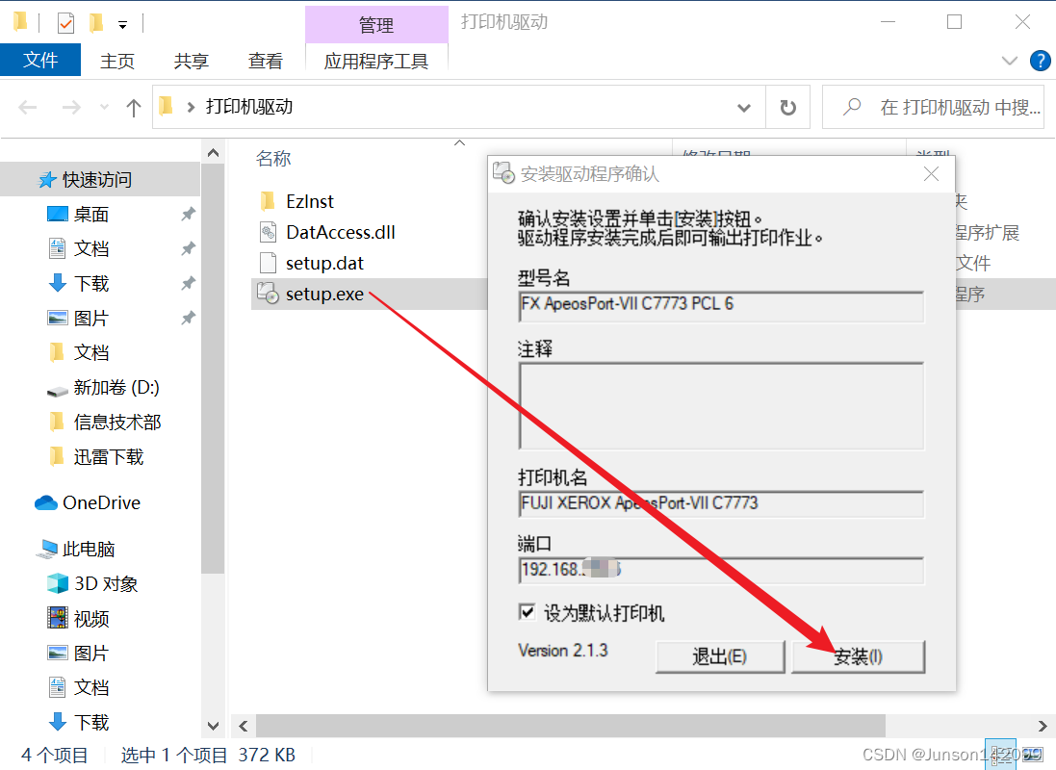The height and width of the screenshot is (770, 1056).
Task: Switch to the 主页 ribbon tab
Action: click(117, 62)
